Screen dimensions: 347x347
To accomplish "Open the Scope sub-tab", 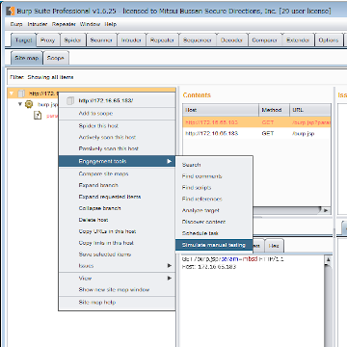I will (x=56, y=58).
